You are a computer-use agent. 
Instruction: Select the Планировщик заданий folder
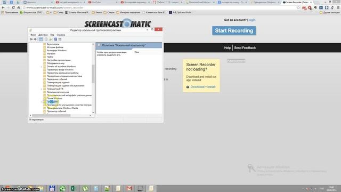(58, 83)
